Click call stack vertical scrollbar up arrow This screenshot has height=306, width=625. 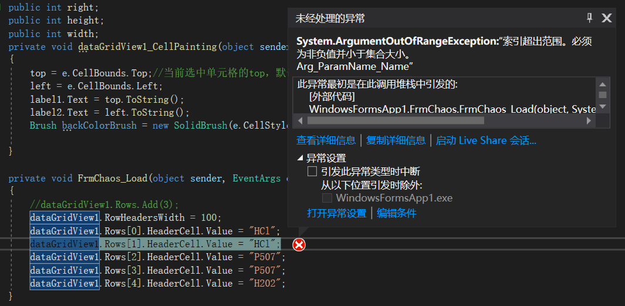pyautogui.click(x=602, y=84)
